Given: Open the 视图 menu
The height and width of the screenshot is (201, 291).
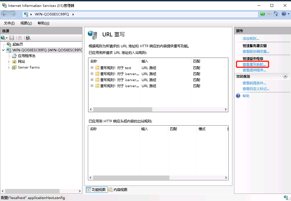Looking at the screenshot, I should click(26, 23).
